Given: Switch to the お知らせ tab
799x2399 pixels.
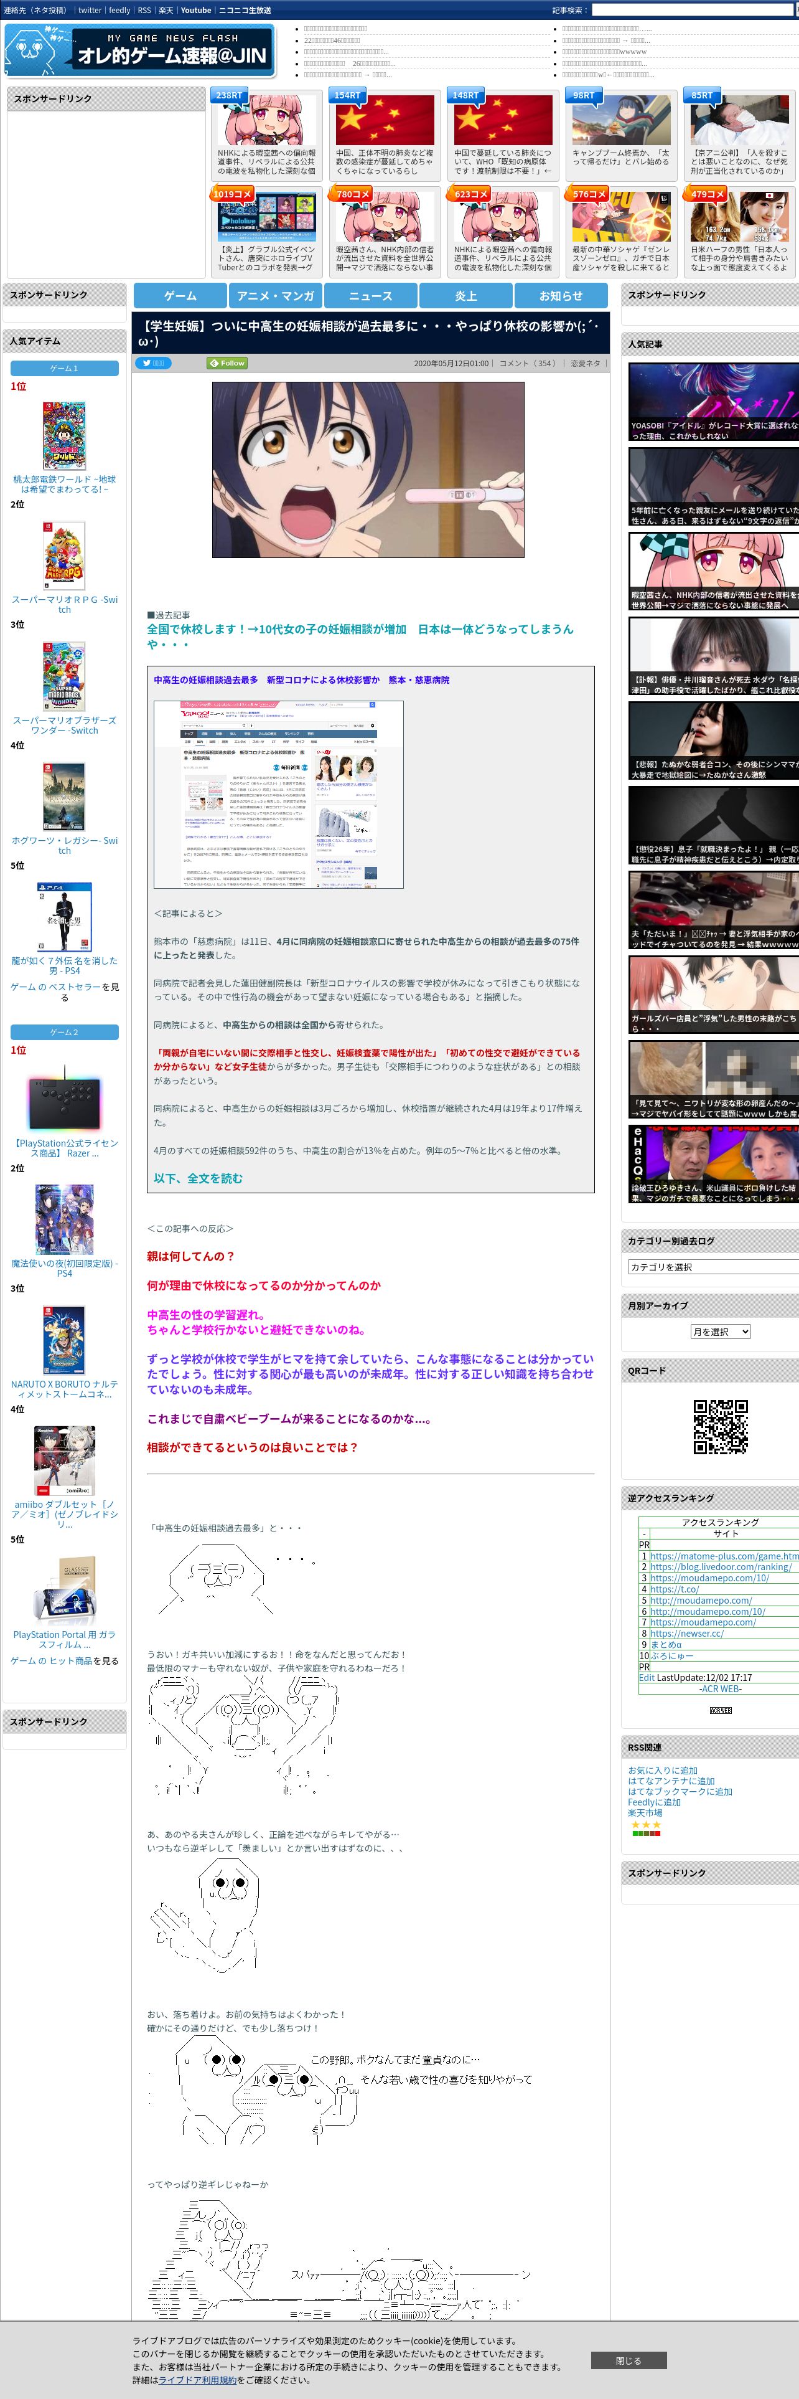Looking at the screenshot, I should pos(561,295).
